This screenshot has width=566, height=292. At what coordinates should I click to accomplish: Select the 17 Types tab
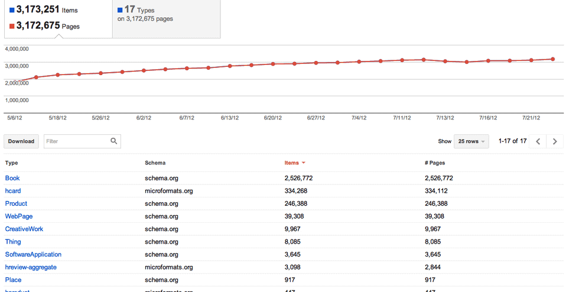coord(167,19)
